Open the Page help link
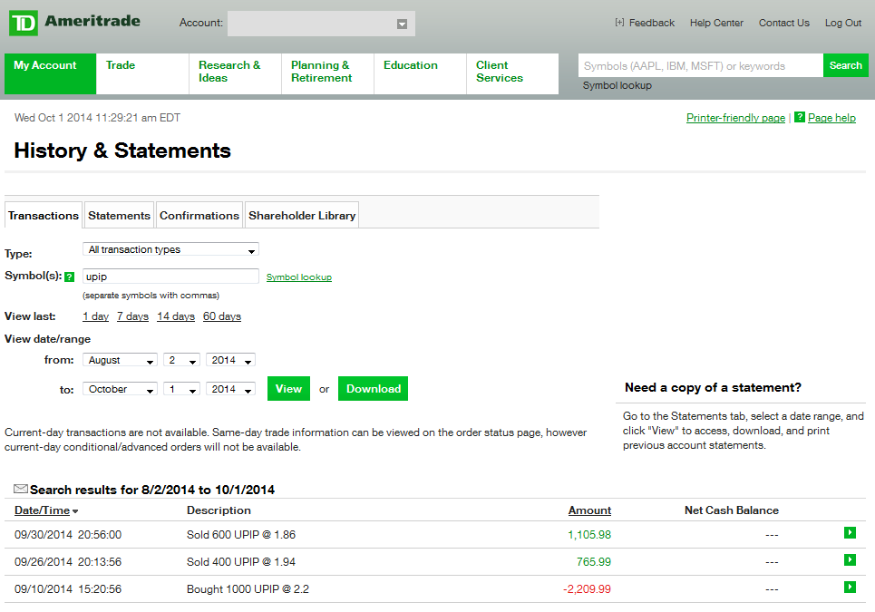The height and width of the screenshot is (612, 875). (831, 118)
